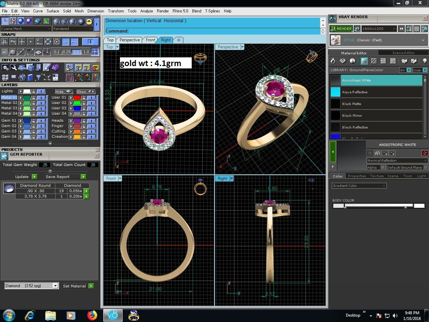
Task: Open the Top viewport title dropdown arrow
Action: [x=117, y=47]
